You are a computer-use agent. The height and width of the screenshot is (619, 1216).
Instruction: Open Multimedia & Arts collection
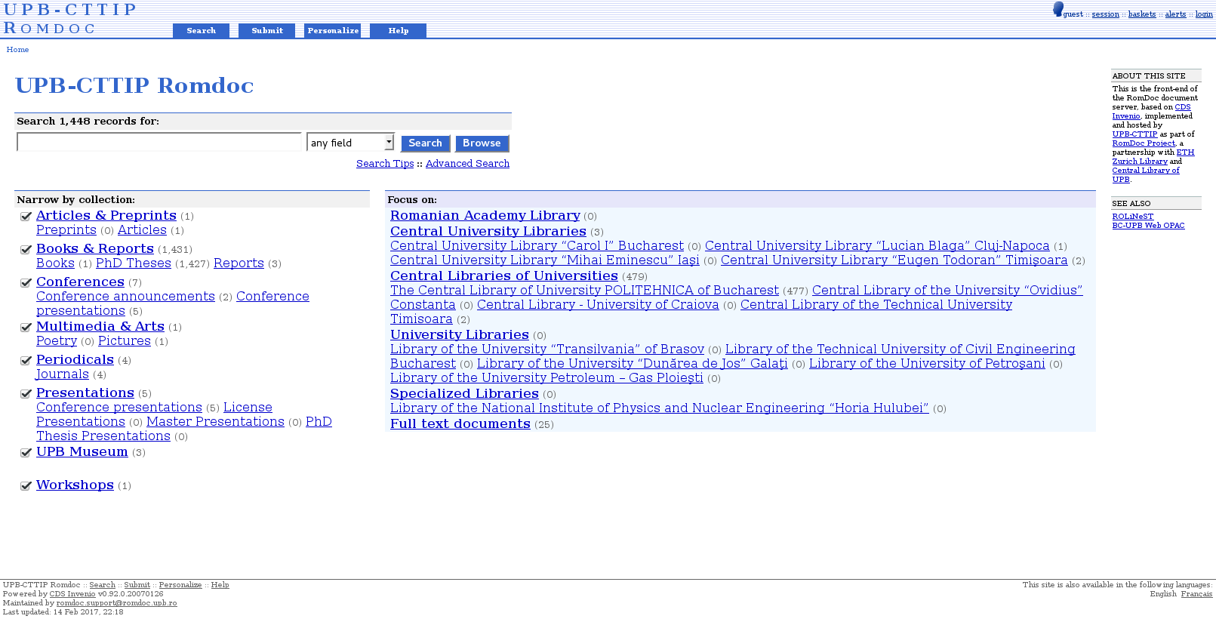[100, 327]
